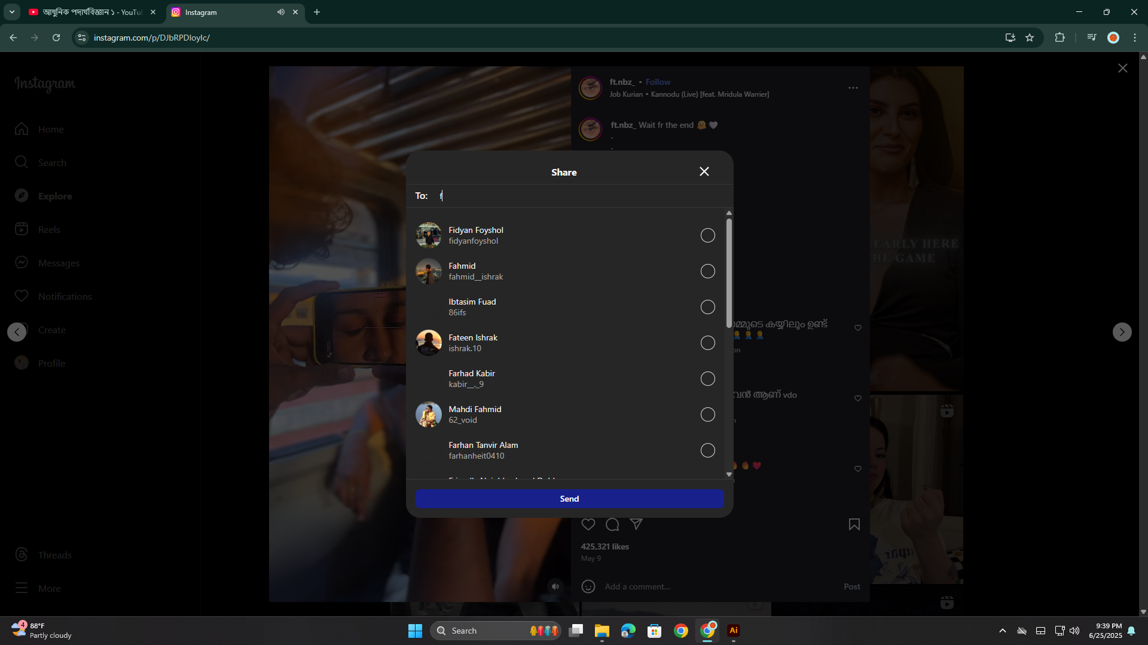Go back in browser history

click(x=13, y=38)
